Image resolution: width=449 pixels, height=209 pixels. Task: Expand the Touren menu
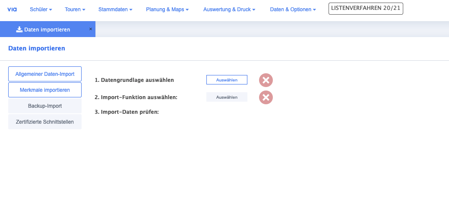[x=75, y=9]
